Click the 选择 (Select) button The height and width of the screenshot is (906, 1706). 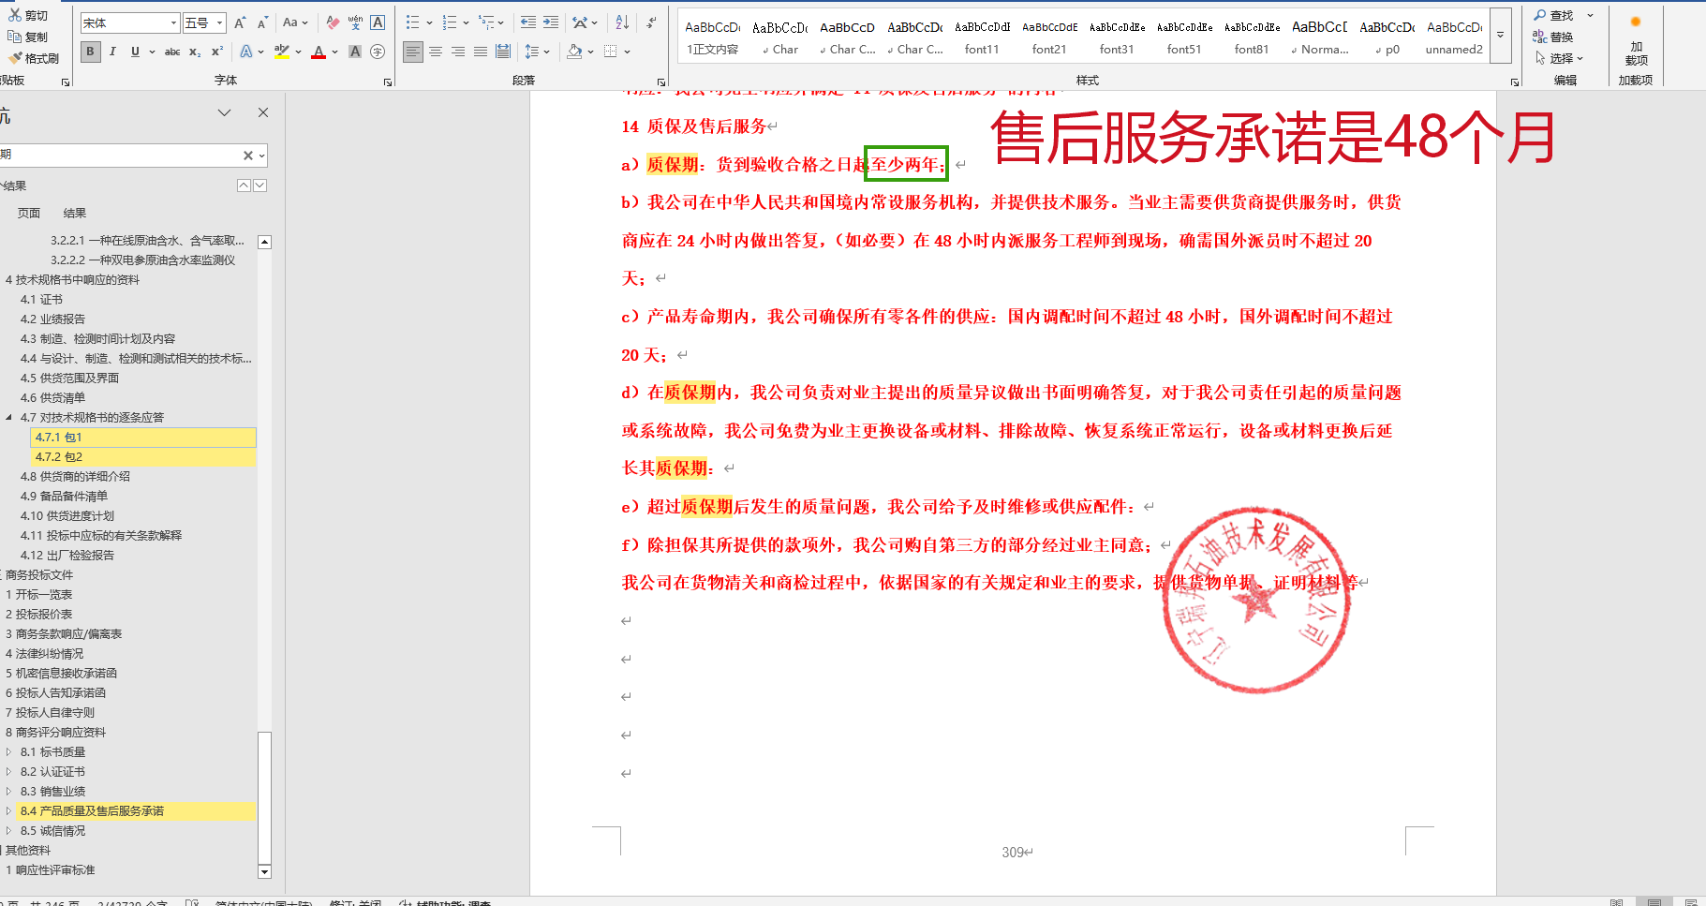tap(1559, 58)
